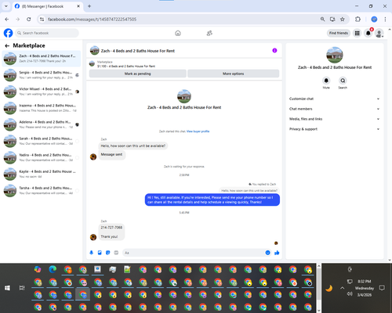Open the account profile avatar menu
The height and width of the screenshot is (313, 392).
tap(379, 33)
